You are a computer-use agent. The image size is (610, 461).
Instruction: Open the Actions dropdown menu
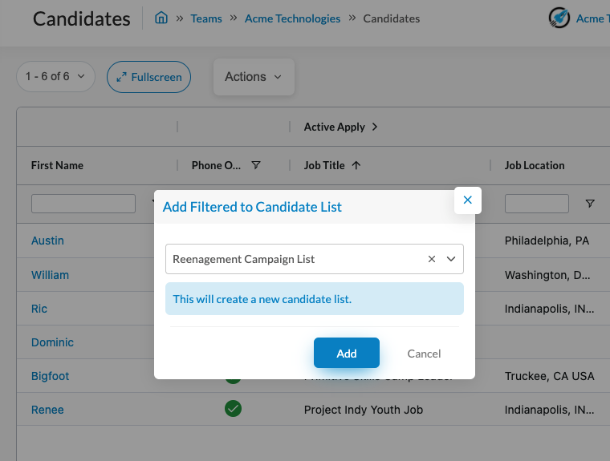[254, 77]
